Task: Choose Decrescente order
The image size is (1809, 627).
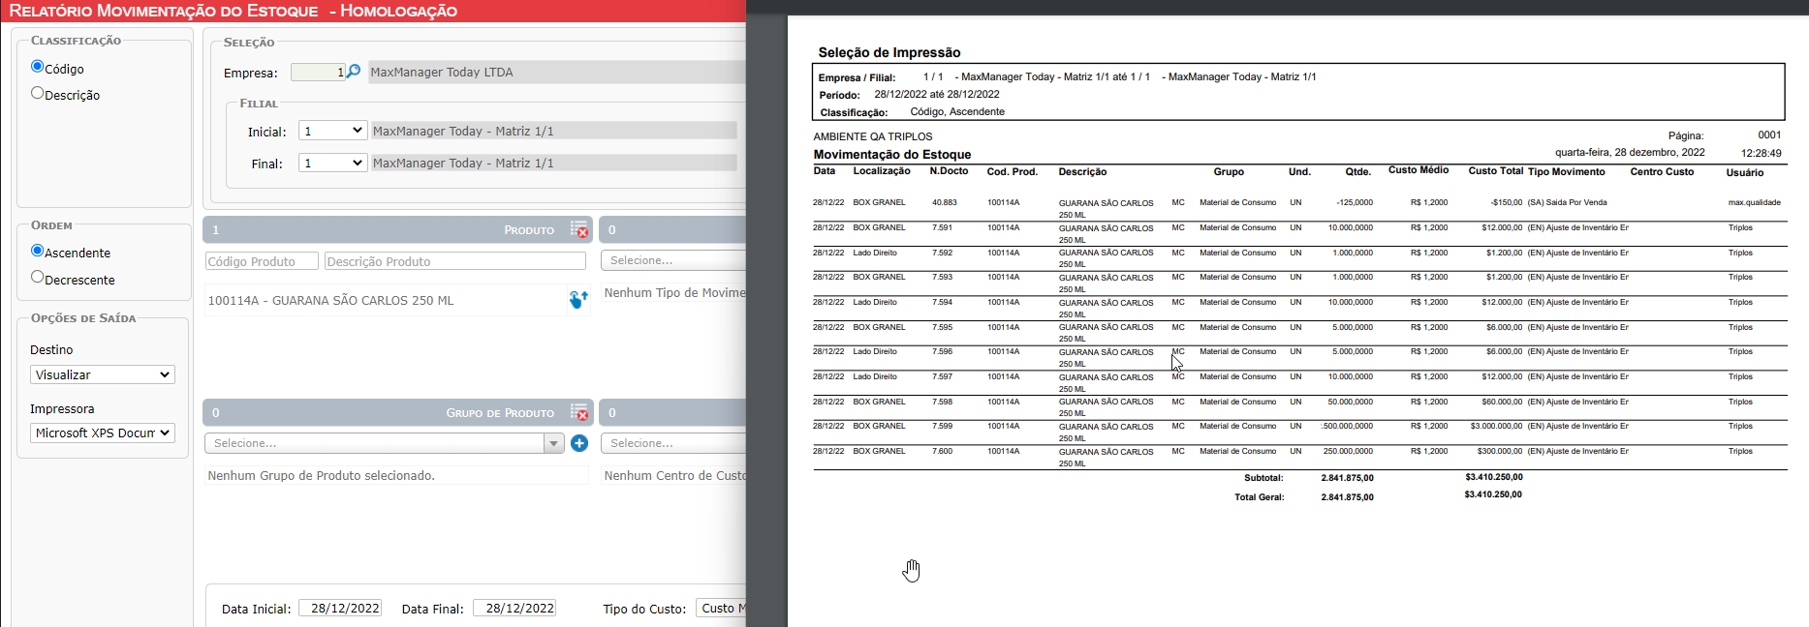Action: (x=37, y=277)
